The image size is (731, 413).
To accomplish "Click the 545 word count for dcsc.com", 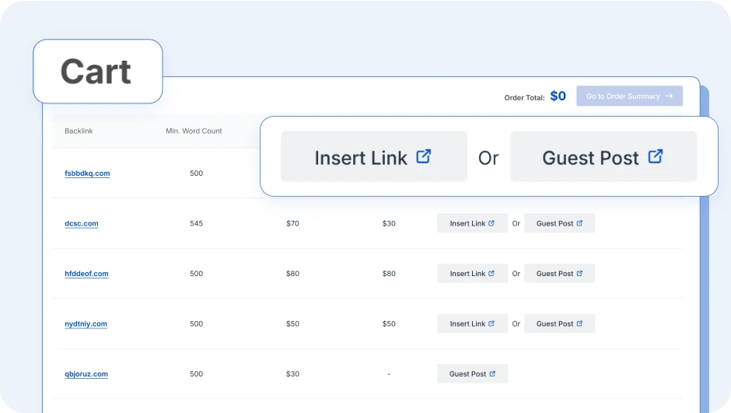I will 196,223.
